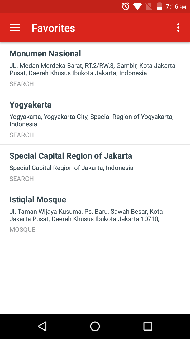The image size is (190, 339).
Task: Tap the MOSQUE category label
Action: click(22, 230)
